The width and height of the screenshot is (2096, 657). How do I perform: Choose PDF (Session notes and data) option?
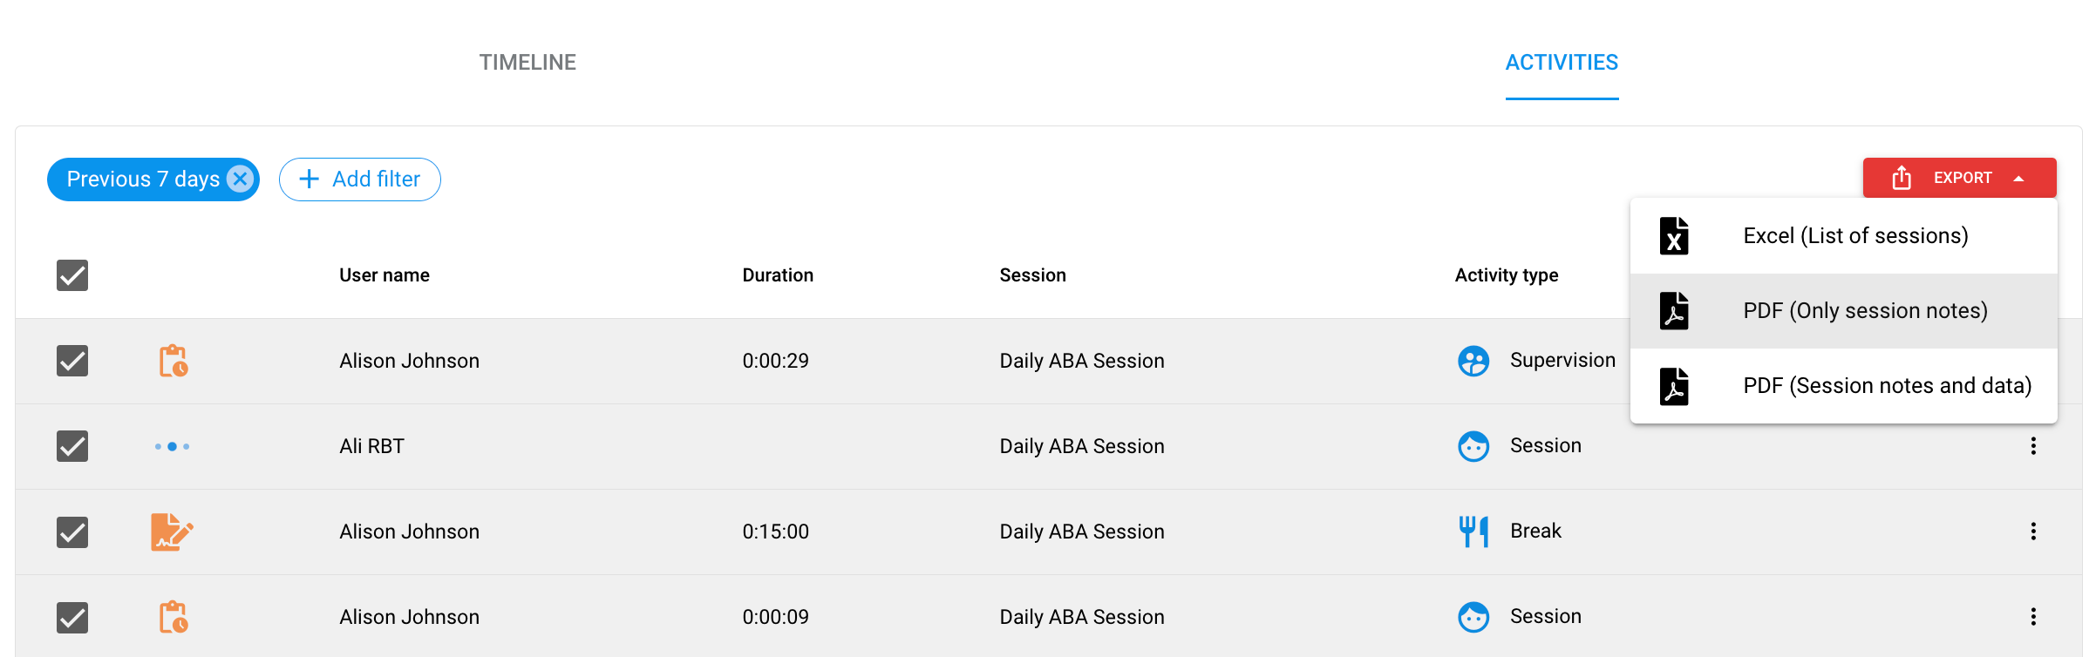pyautogui.click(x=1886, y=386)
